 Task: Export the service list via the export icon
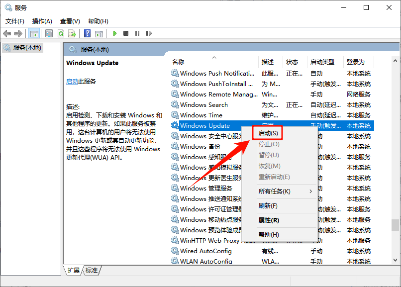pyautogui.click(x=72, y=33)
